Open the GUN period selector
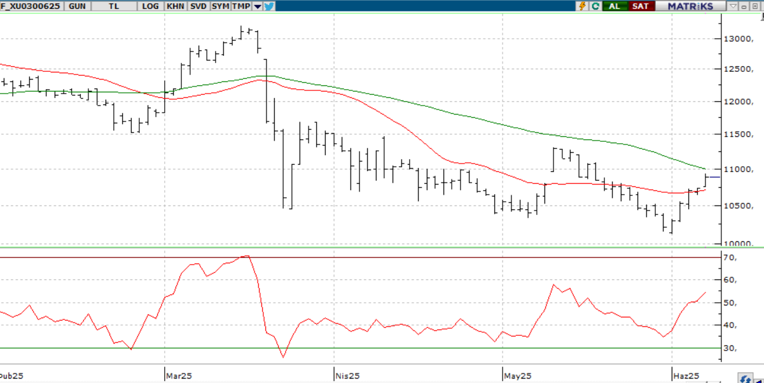 (78, 6)
